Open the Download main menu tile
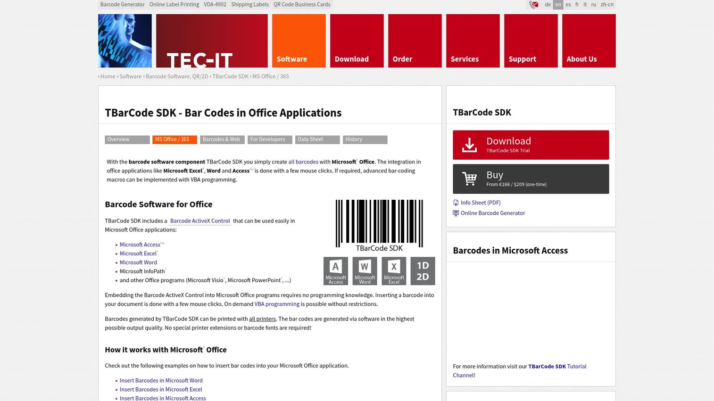This screenshot has height=401, width=714. tap(357, 41)
